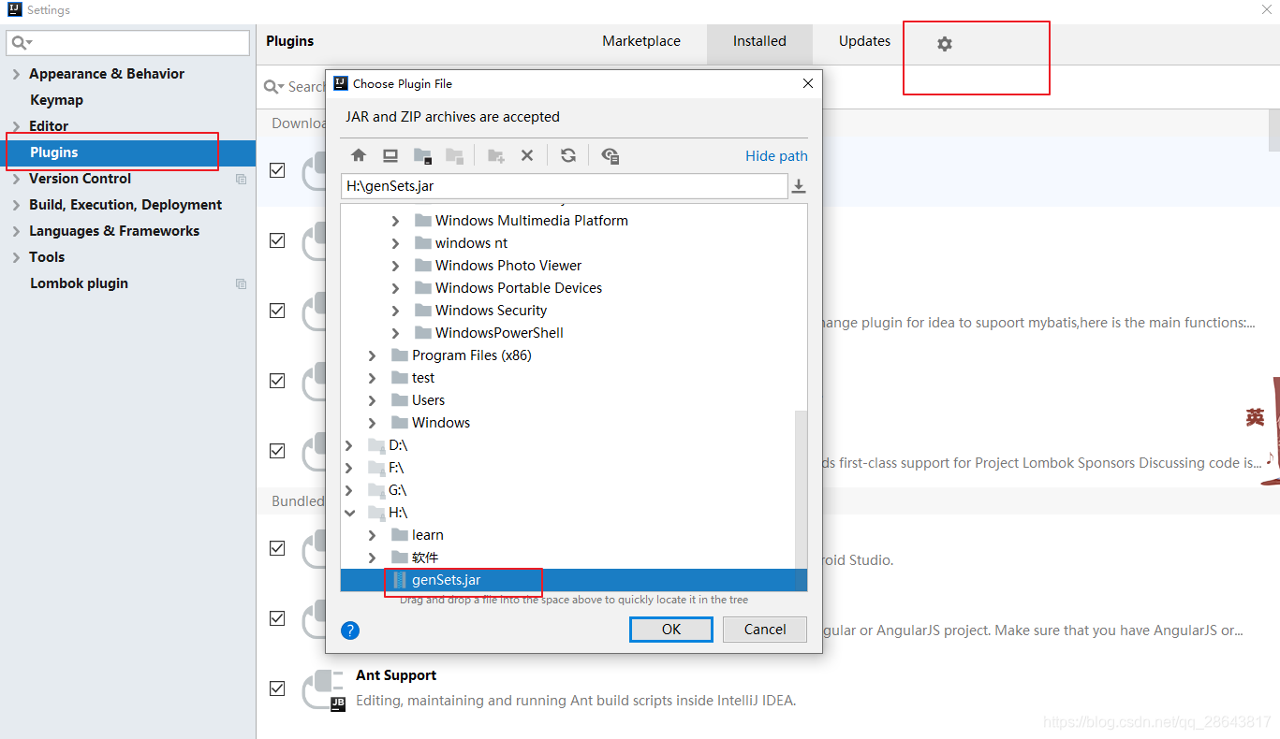Toggle the Lombok plugin checkbox
Image resolution: width=1280 pixels, height=739 pixels.
tap(277, 451)
